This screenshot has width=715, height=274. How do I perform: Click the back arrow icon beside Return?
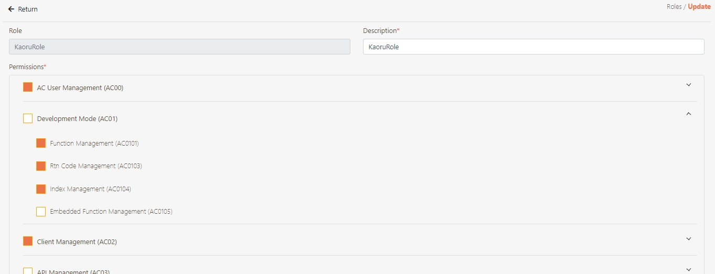click(x=11, y=9)
